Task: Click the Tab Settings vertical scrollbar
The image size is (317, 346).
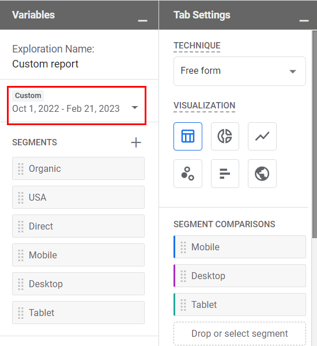Action: (x=315, y=134)
